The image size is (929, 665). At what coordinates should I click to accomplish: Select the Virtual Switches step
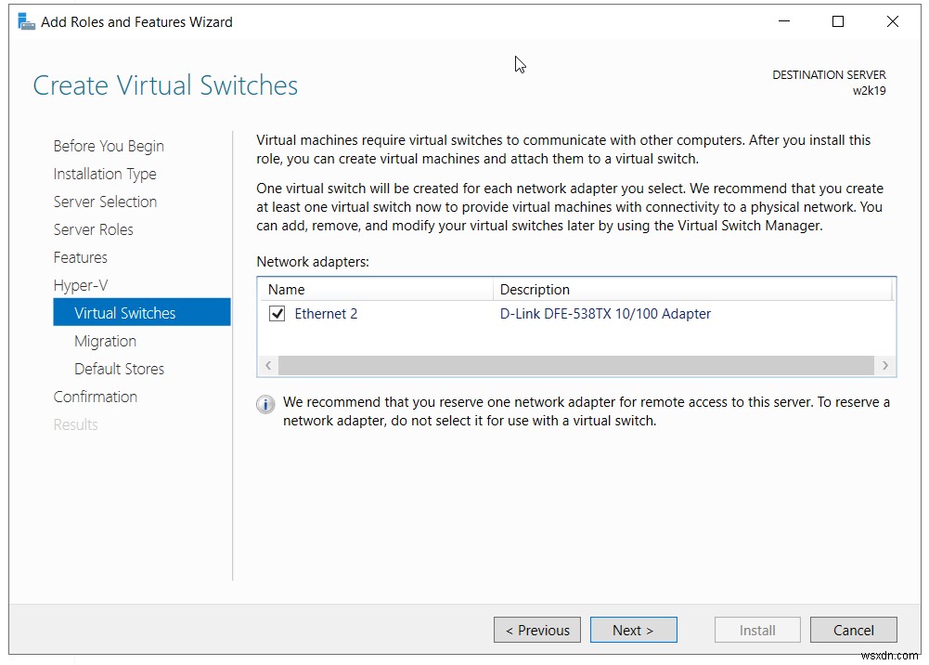[x=124, y=313]
